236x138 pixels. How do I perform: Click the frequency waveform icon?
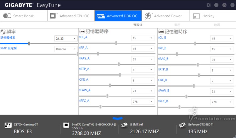pyautogui.click(x=3, y=32)
